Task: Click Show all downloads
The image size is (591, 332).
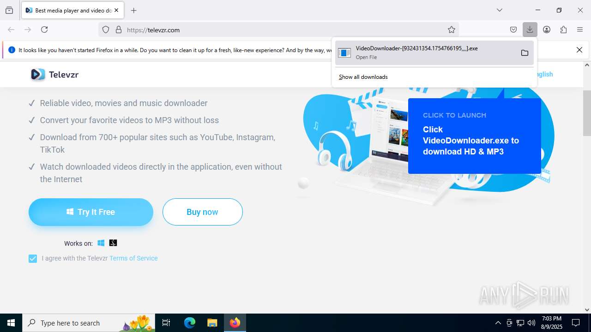Action: [x=363, y=77]
